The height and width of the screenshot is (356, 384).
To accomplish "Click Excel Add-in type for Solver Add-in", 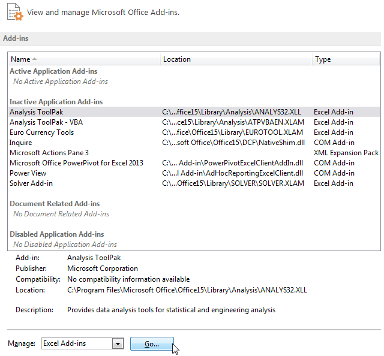I will [334, 183].
